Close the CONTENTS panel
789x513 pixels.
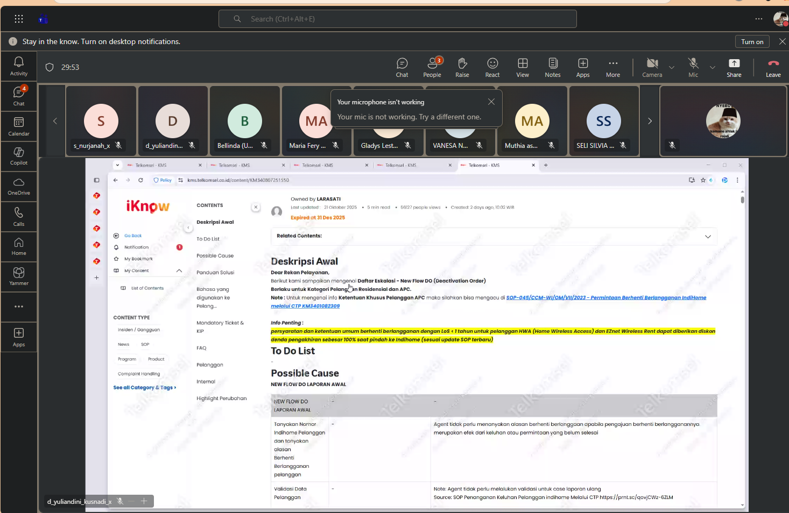[256, 207]
